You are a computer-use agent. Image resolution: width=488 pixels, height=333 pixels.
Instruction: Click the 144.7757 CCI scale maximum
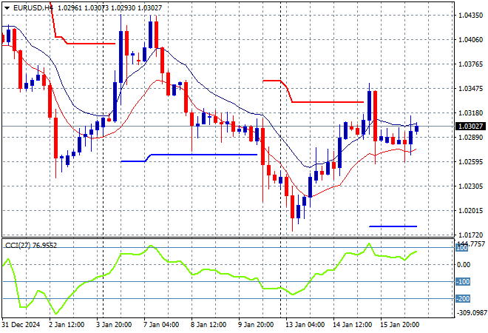coord(472,243)
